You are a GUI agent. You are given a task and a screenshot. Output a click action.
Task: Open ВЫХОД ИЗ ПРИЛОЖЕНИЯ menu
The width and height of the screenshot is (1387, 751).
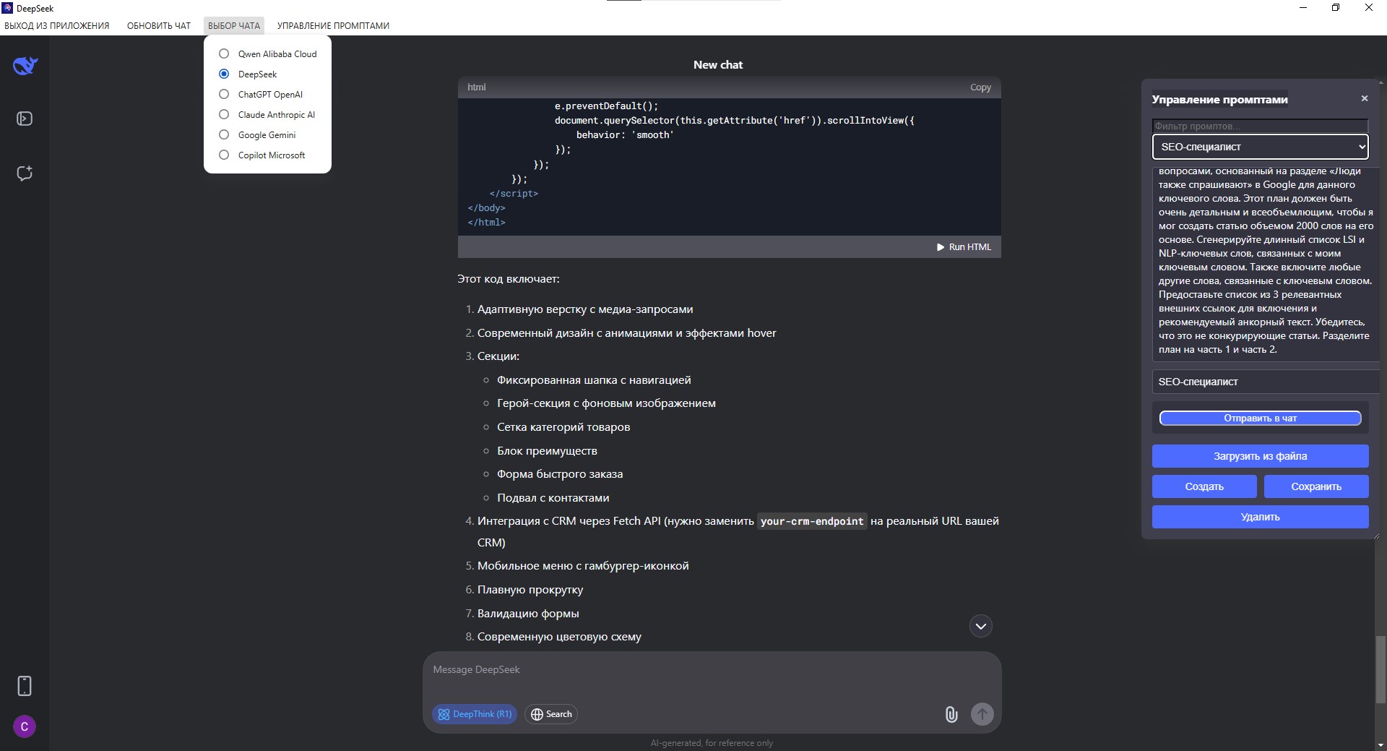[57, 26]
